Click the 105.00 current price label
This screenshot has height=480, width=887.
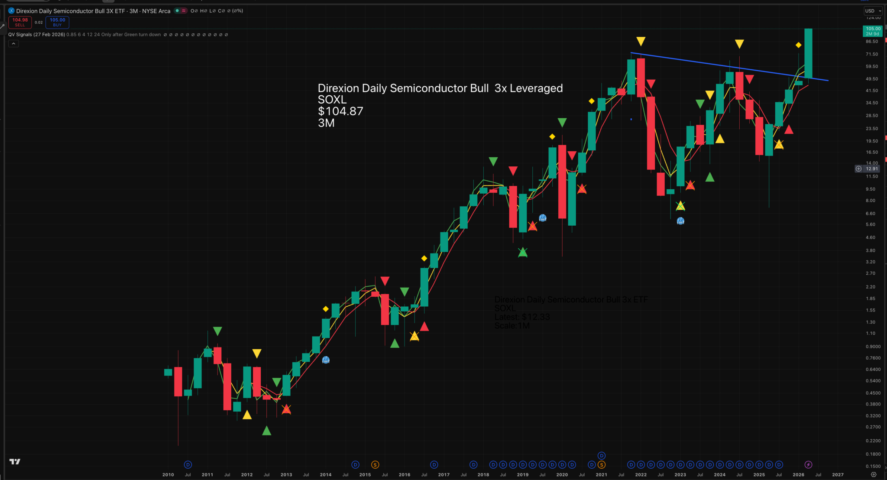click(x=873, y=31)
